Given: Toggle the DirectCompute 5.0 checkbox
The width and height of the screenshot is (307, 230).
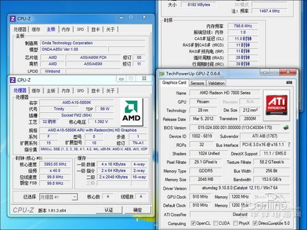Looking at the screenshot, I should tap(255, 223).
